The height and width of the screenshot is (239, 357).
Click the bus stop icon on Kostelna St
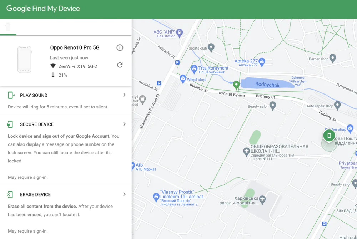coord(159,83)
